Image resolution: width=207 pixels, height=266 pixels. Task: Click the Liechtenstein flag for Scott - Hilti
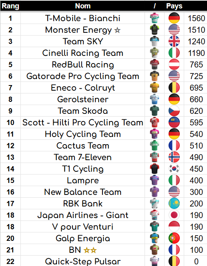[174, 122]
